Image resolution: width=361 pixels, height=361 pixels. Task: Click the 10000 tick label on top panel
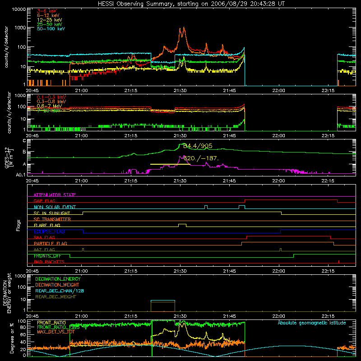click(19, 9)
